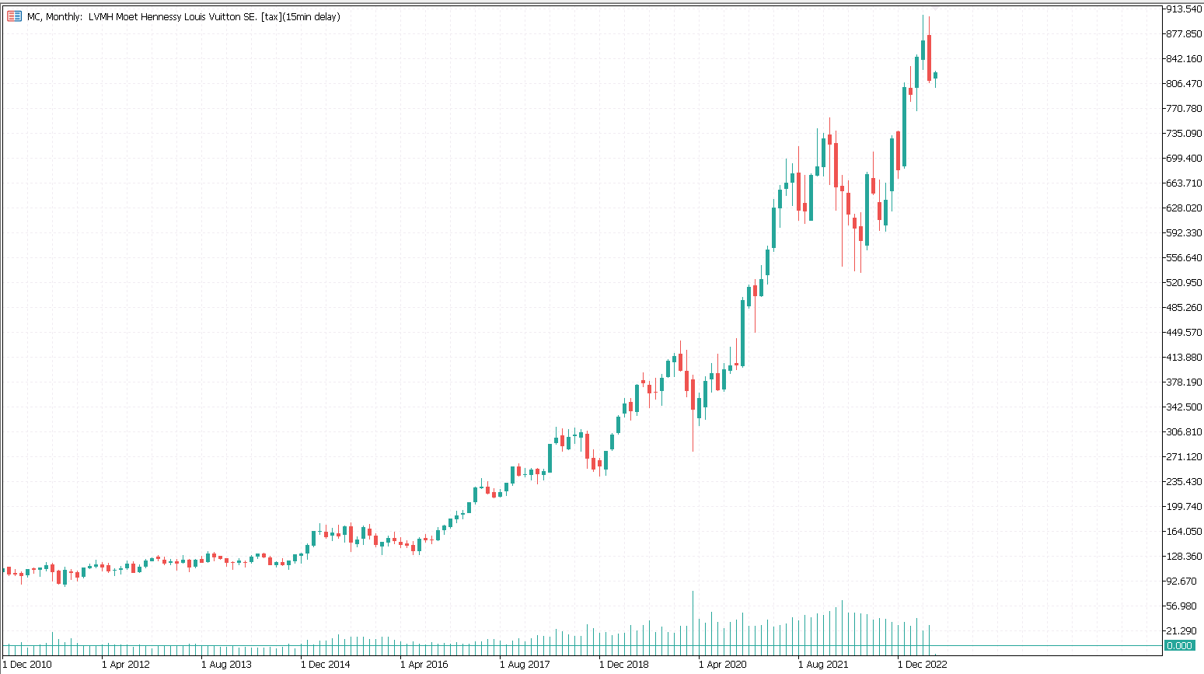1204x674 pixels.
Task: Select the 378.190 price label
Action: [x=1185, y=382]
